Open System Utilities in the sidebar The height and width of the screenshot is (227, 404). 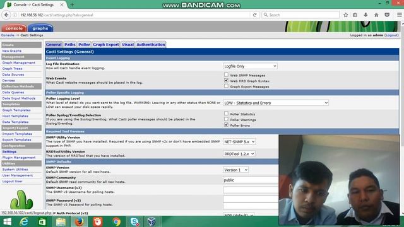pyautogui.click(x=15, y=170)
